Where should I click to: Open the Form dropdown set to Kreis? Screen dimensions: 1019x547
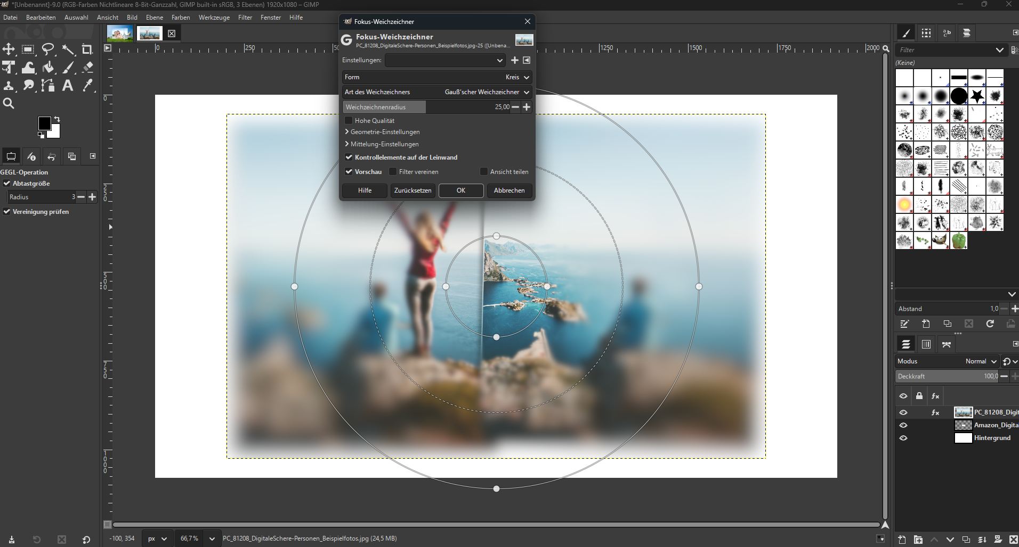[436, 77]
